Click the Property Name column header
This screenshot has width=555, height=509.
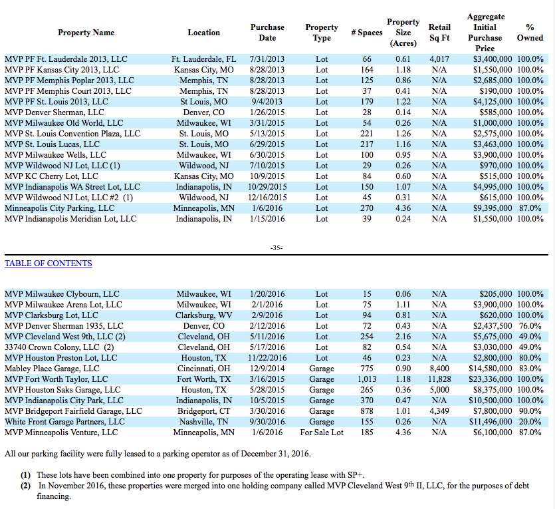pyautogui.click(x=86, y=33)
